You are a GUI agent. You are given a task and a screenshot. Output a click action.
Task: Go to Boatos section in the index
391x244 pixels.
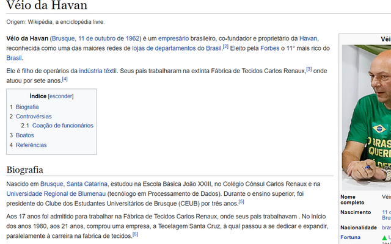24,135
